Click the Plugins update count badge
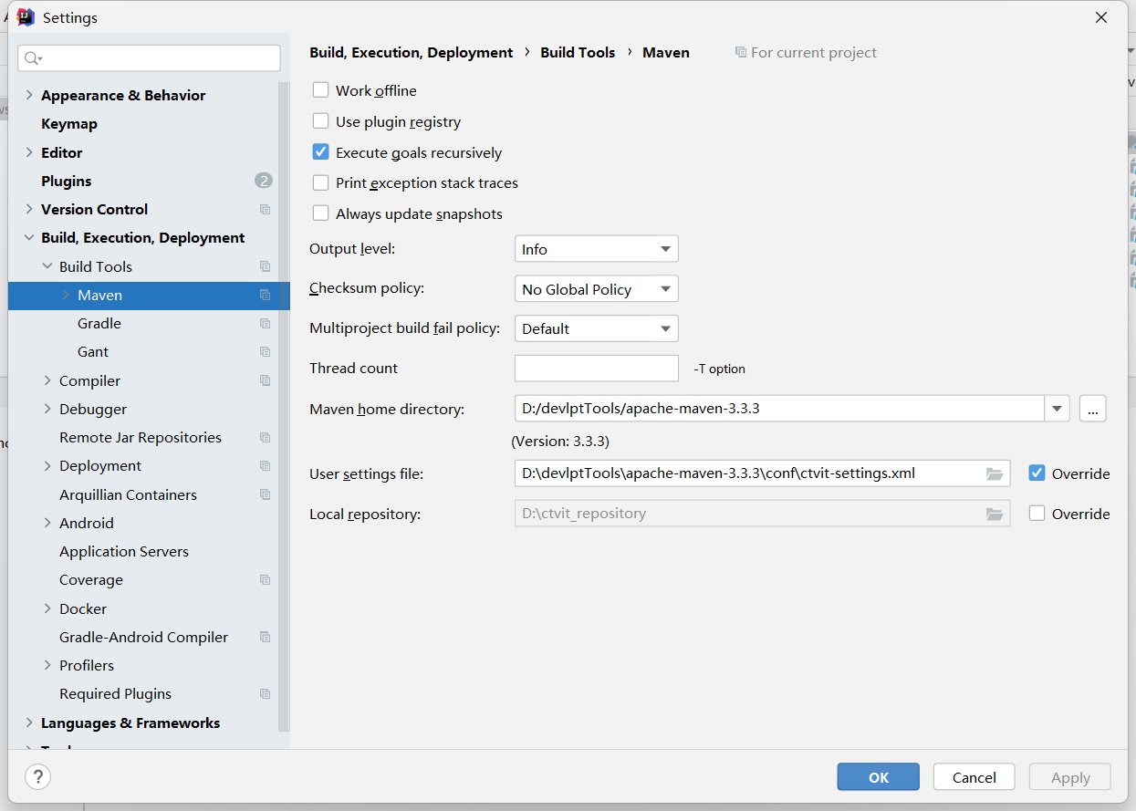The width and height of the screenshot is (1136, 811). (264, 181)
